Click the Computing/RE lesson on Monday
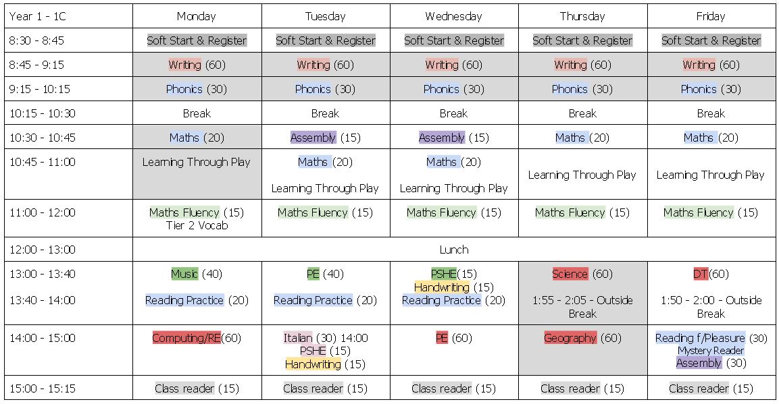 [197, 338]
